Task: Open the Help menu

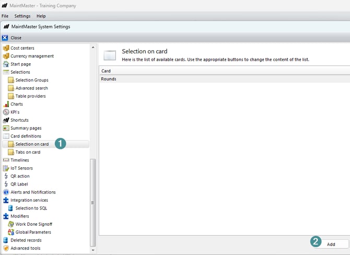Action: 41,16
